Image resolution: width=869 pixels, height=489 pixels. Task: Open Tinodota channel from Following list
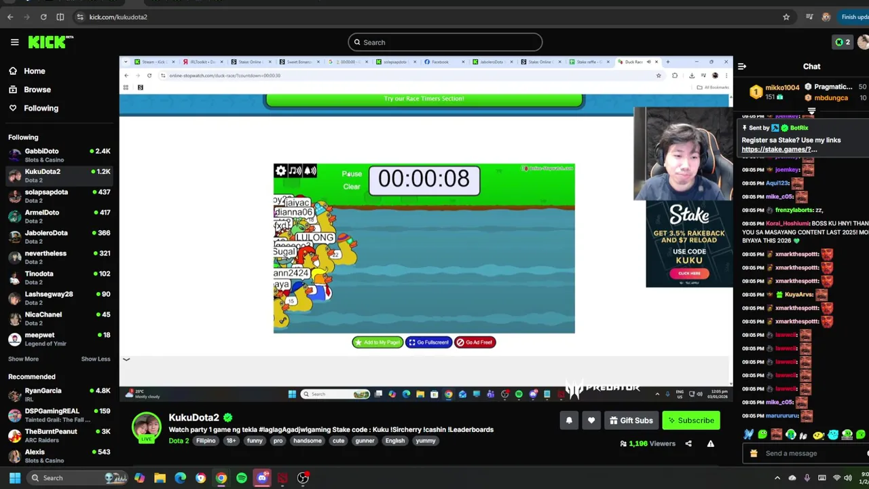[x=59, y=277]
